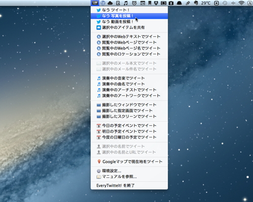Open the round blue 'e' menu bar icon
The image size is (253, 202).
coord(103,3)
